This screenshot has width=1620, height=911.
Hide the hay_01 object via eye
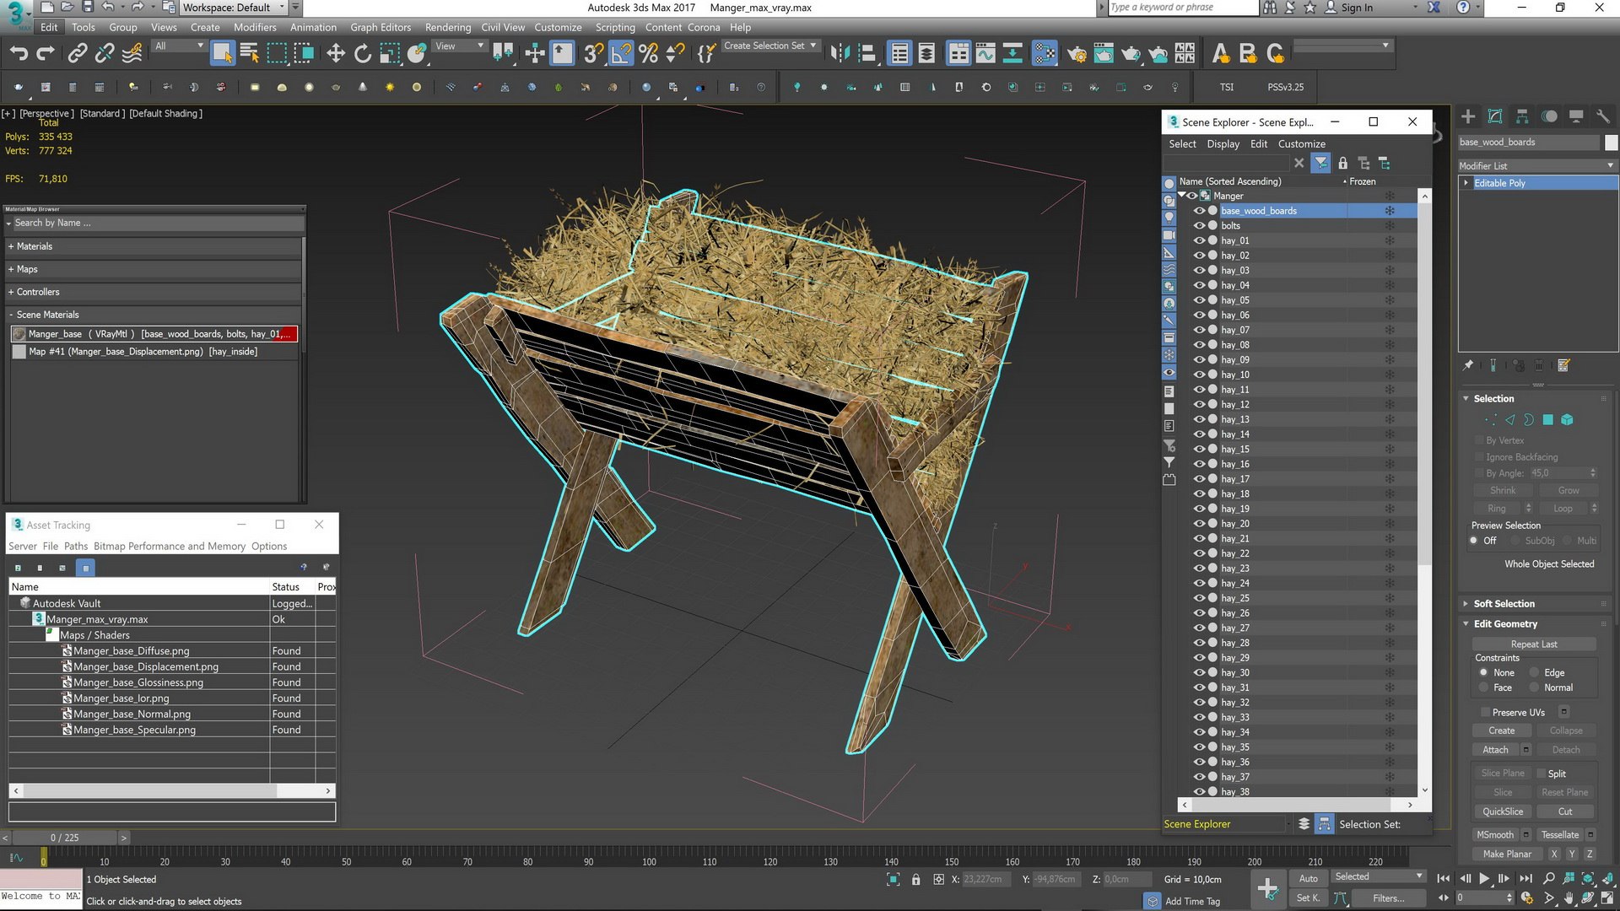point(1199,240)
